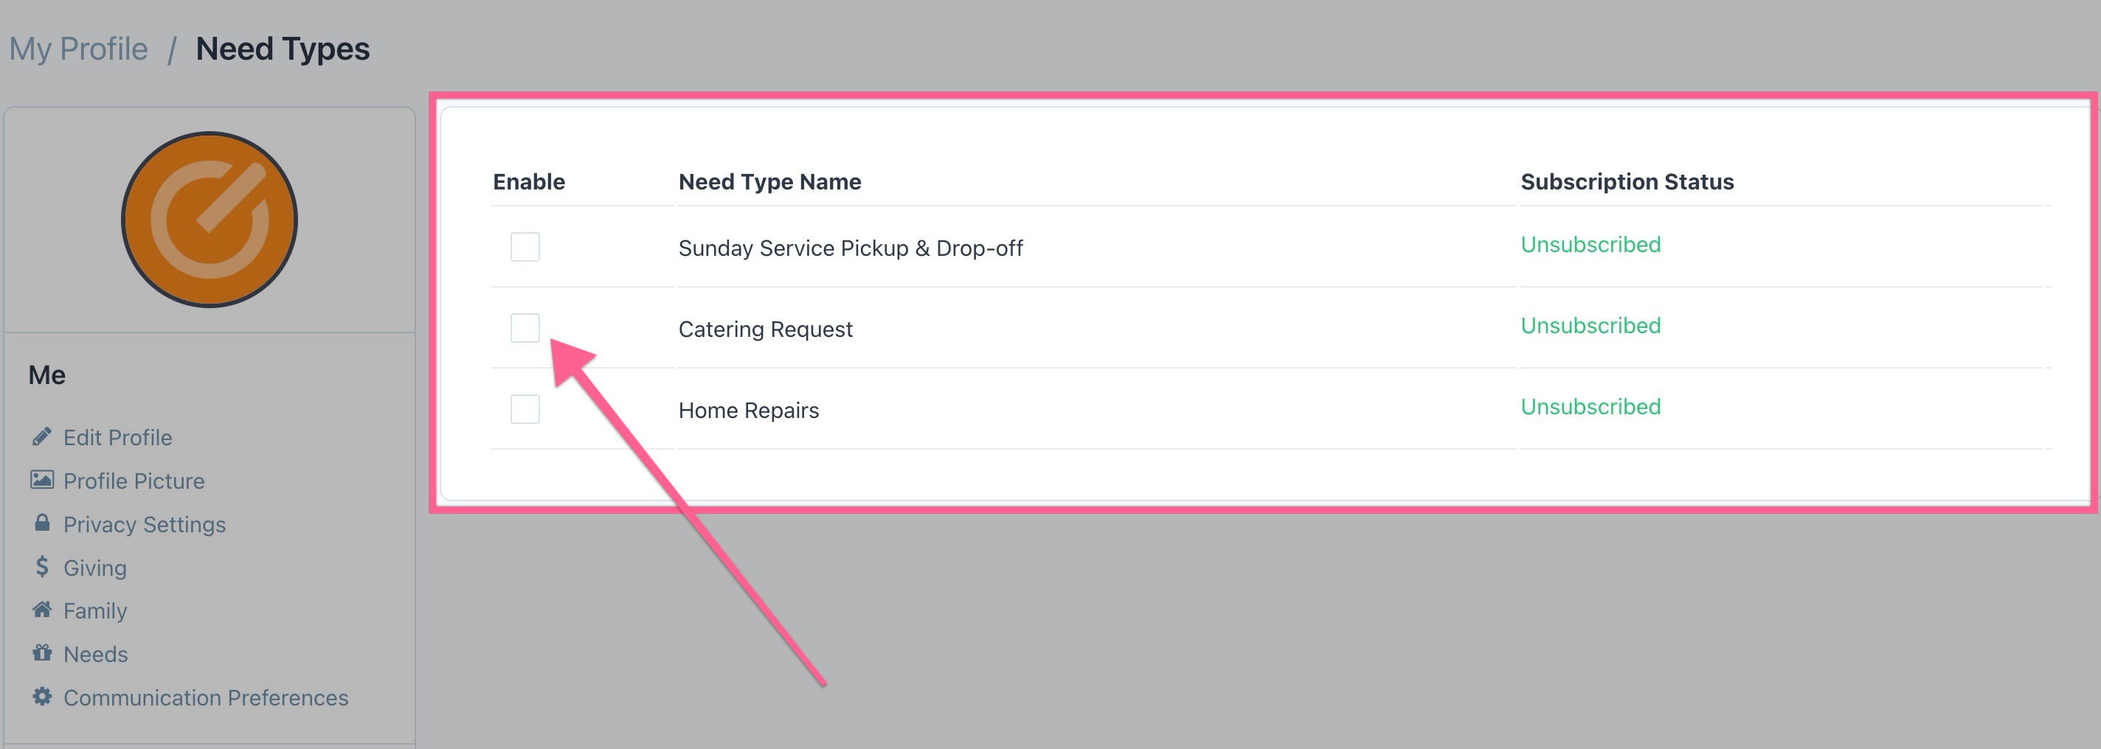Viewport: 2101px width, 749px height.
Task: Click the dollar sign icon beside Giving
Action: pos(41,566)
